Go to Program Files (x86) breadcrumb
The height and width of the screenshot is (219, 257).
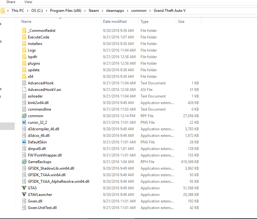point(65,11)
